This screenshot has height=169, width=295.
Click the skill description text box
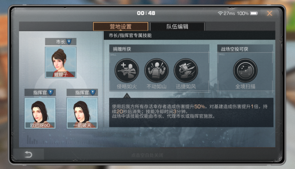tap(191, 112)
